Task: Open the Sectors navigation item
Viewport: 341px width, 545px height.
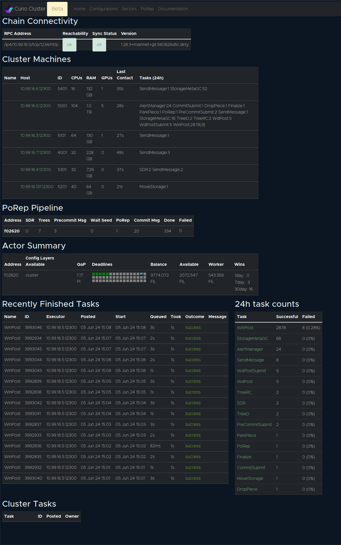Action: point(129,9)
